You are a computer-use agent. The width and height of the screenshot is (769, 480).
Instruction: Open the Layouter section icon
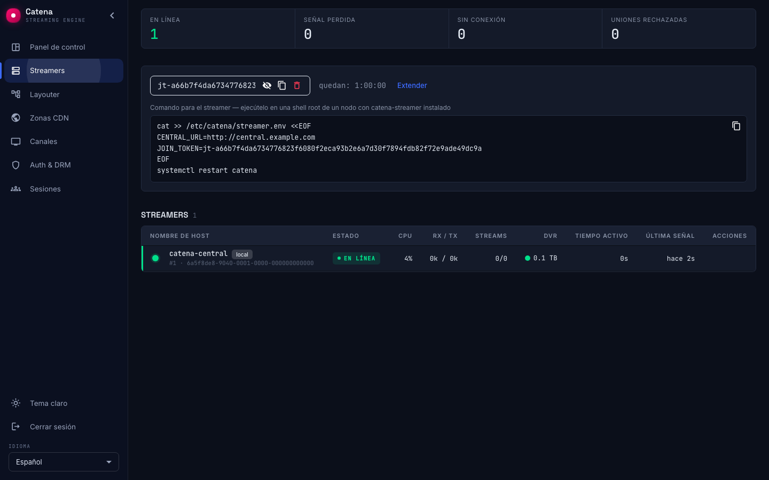click(16, 94)
